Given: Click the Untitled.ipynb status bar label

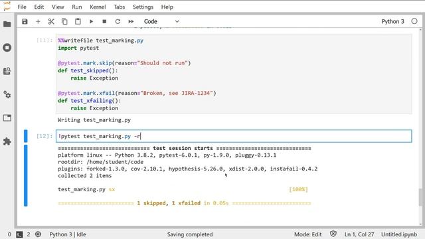Looking at the screenshot, I should coord(399,234).
